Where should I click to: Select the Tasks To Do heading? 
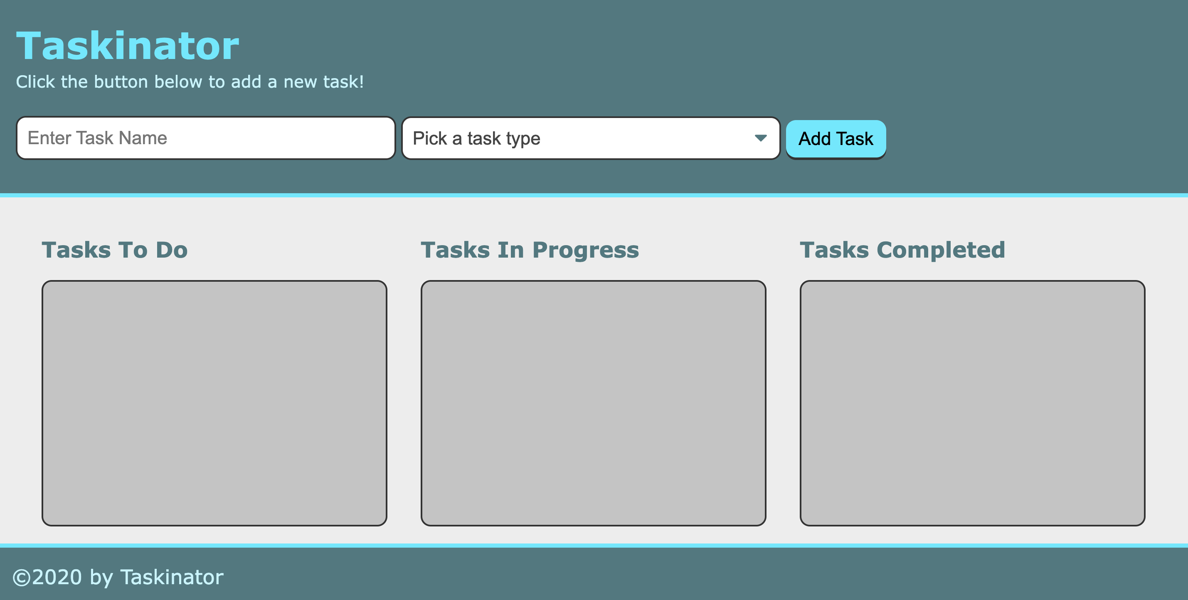(115, 250)
